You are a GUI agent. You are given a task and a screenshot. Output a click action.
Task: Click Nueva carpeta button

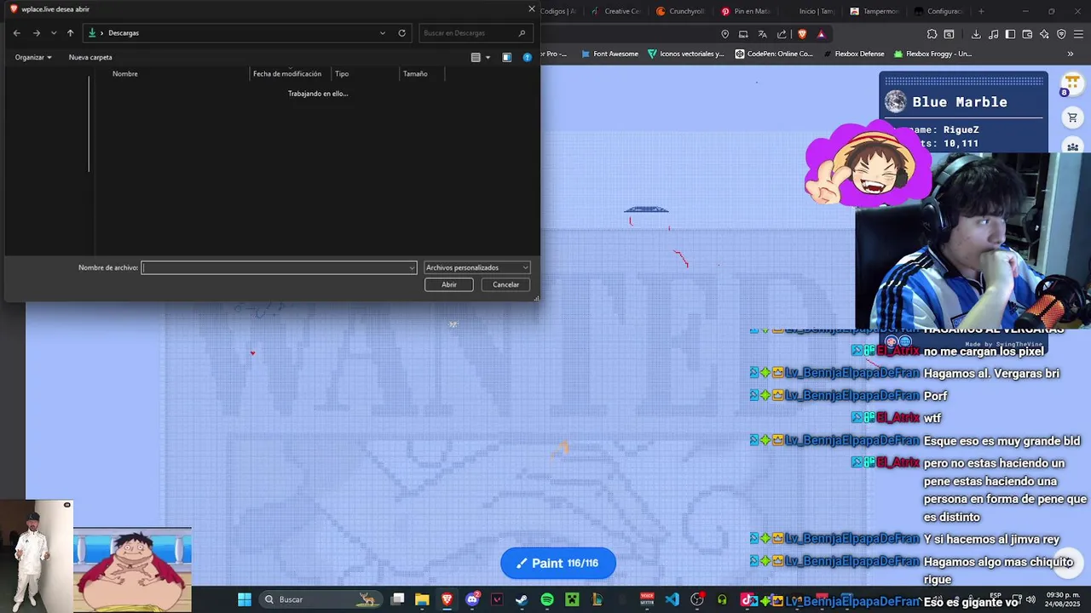coord(90,57)
